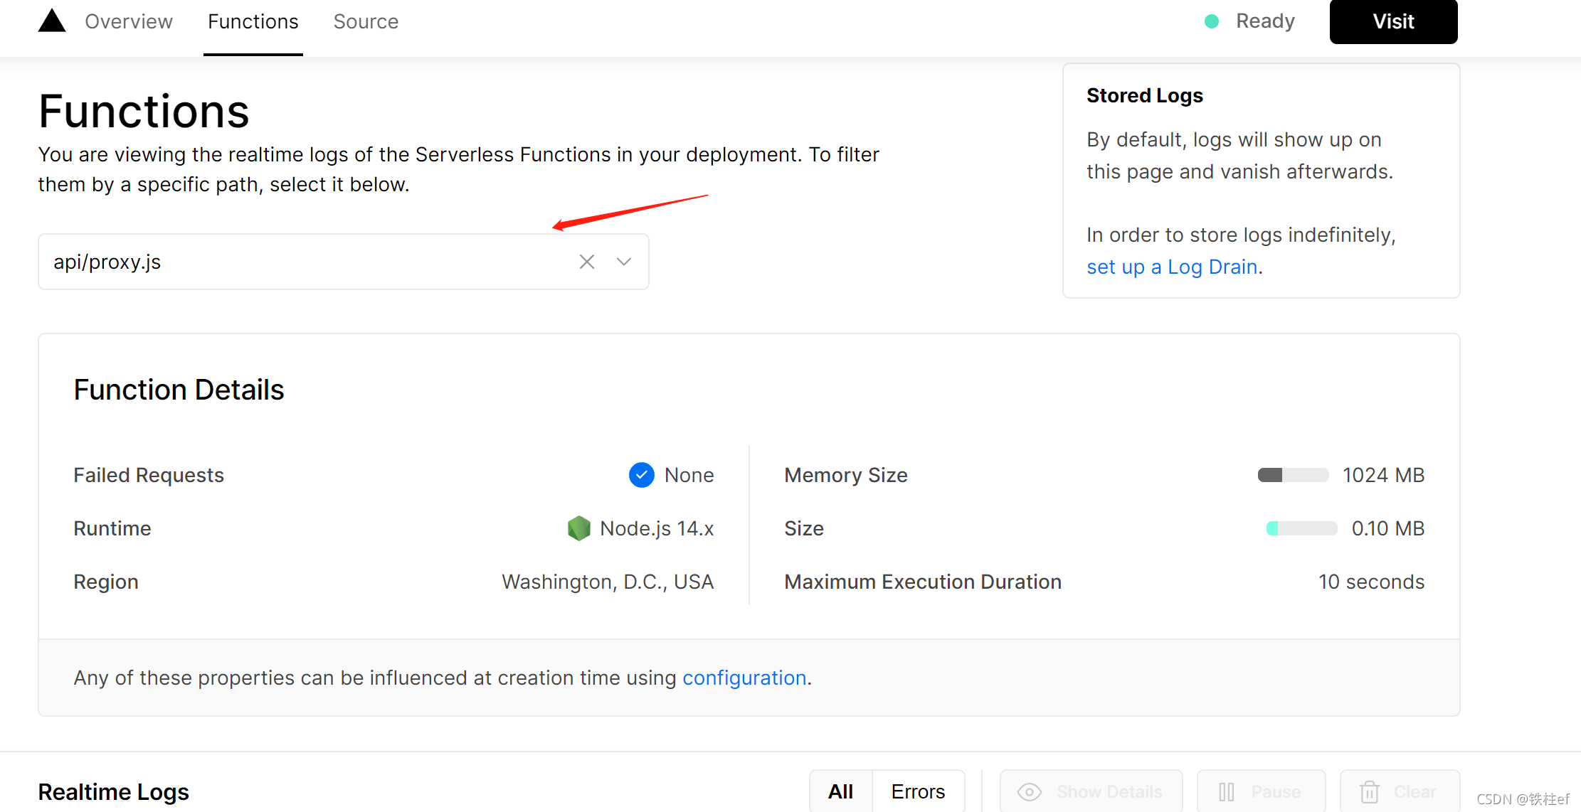Follow the configuration link

[x=744, y=678]
